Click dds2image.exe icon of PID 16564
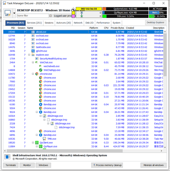 click(x=44, y=116)
